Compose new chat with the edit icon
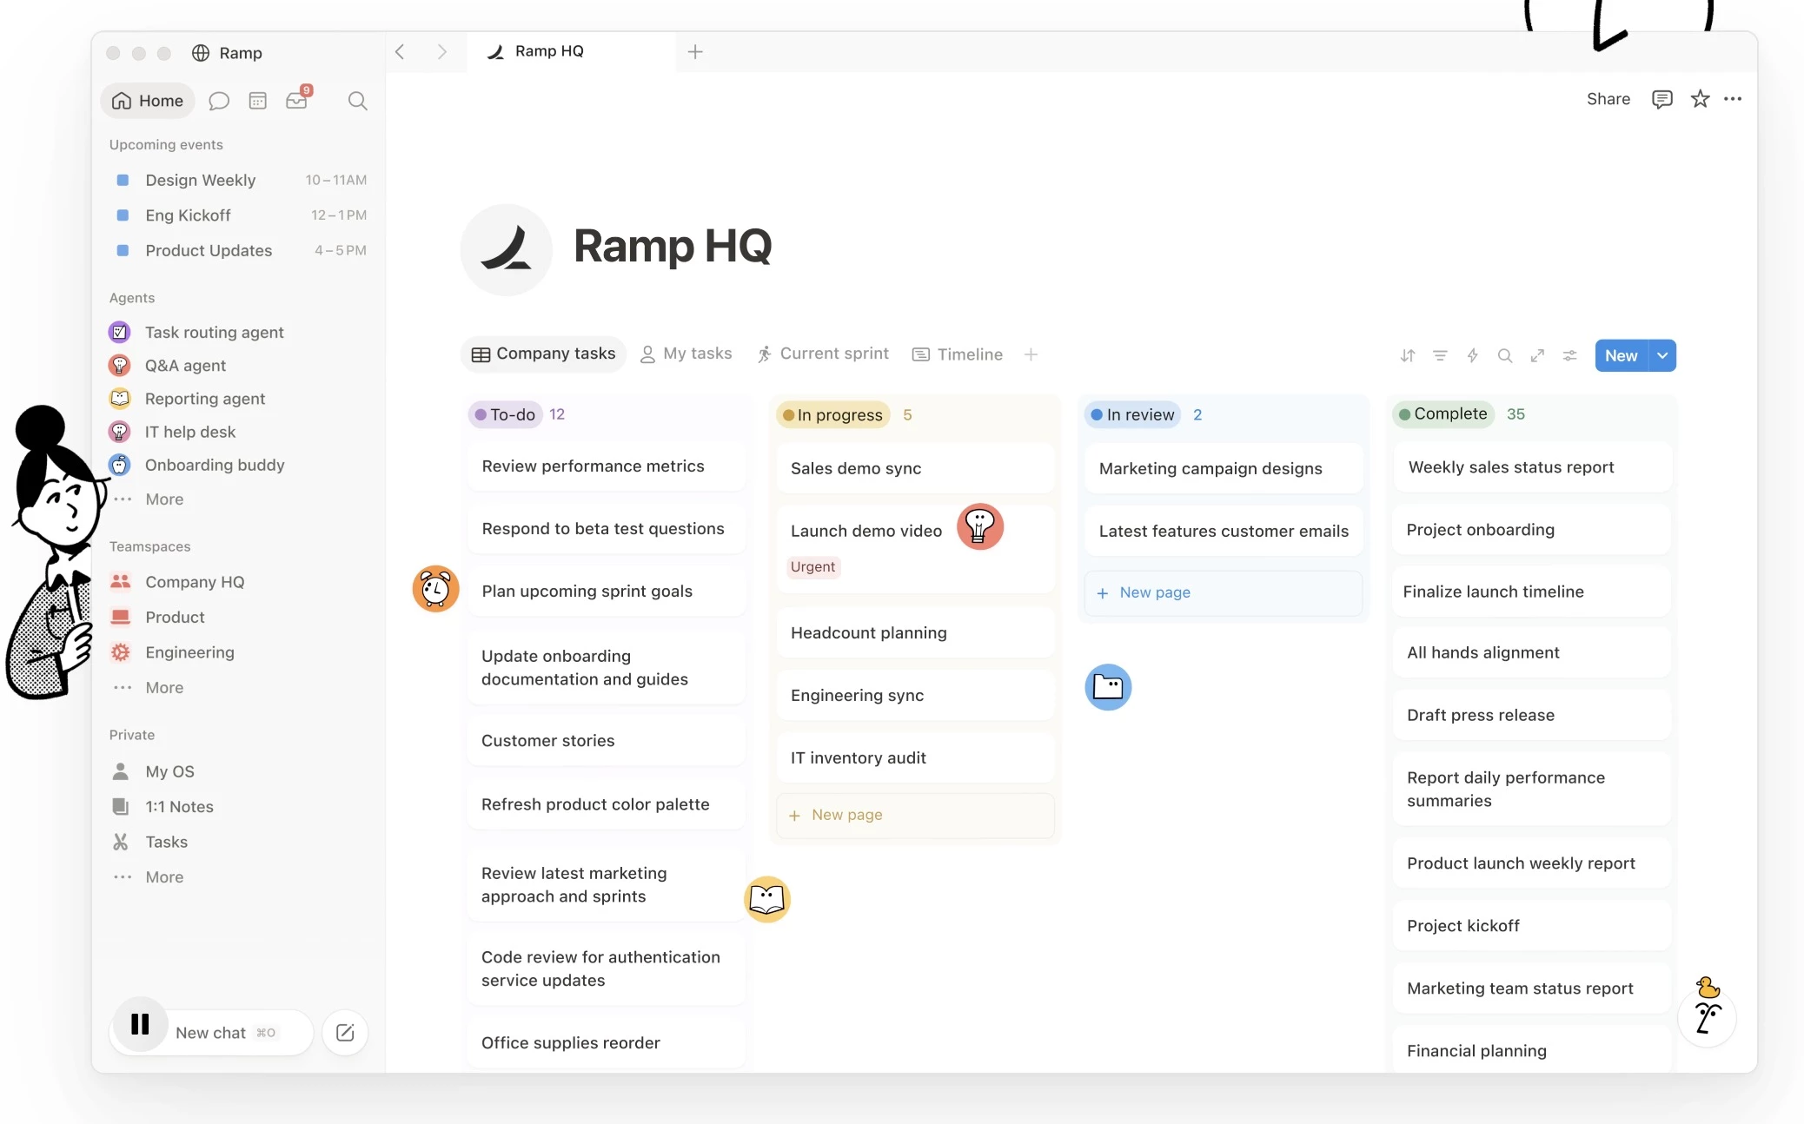Viewport: 1804px width, 1124px height. (345, 1033)
